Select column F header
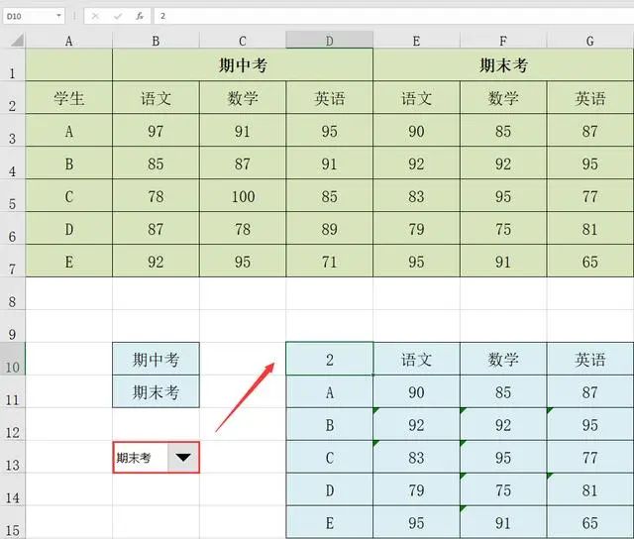The image size is (634, 539). pyautogui.click(x=503, y=41)
